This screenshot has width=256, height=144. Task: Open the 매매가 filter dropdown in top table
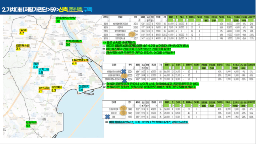pyautogui.click(x=174, y=20)
